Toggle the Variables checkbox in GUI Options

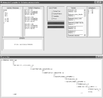52,16
